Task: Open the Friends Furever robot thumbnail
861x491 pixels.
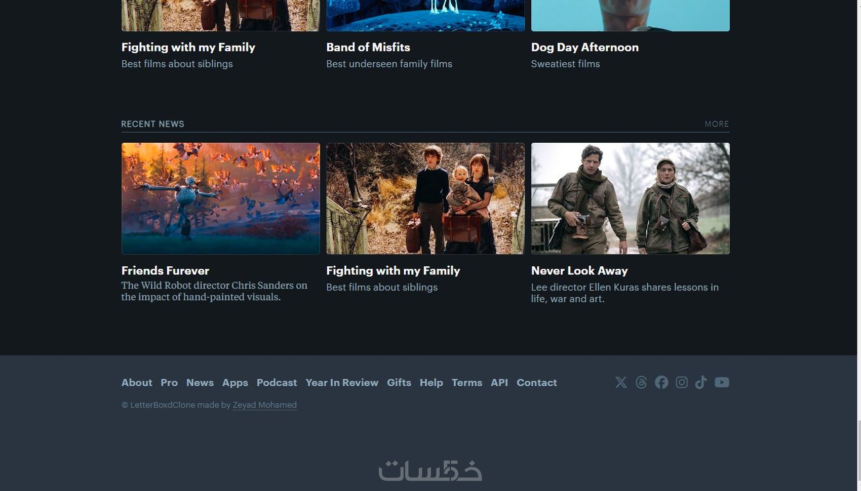Action: click(x=221, y=198)
